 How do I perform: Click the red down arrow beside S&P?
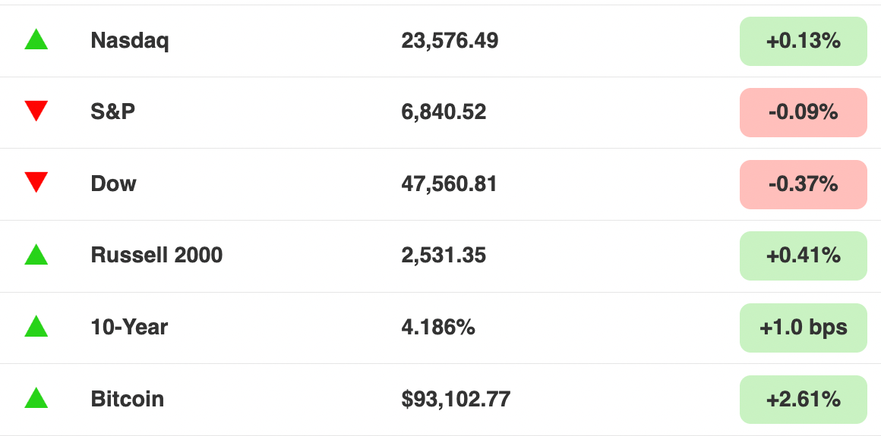click(36, 111)
